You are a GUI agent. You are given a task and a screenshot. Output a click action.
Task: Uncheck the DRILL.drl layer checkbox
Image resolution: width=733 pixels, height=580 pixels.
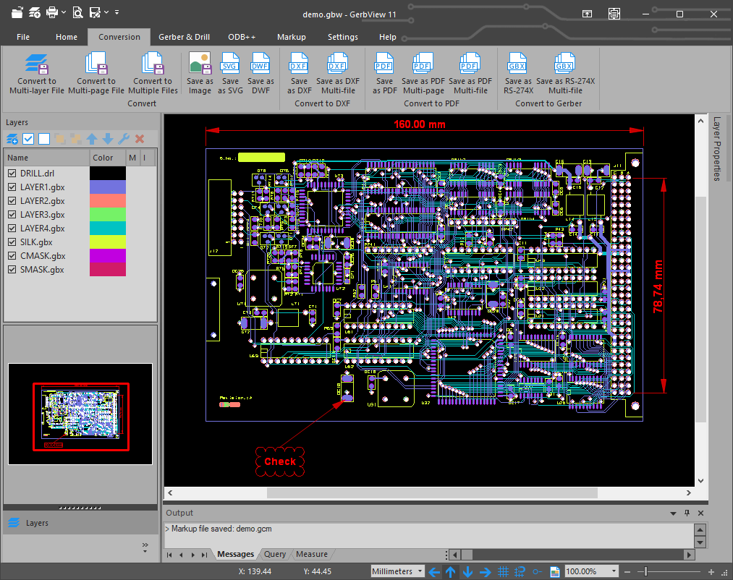coord(12,174)
